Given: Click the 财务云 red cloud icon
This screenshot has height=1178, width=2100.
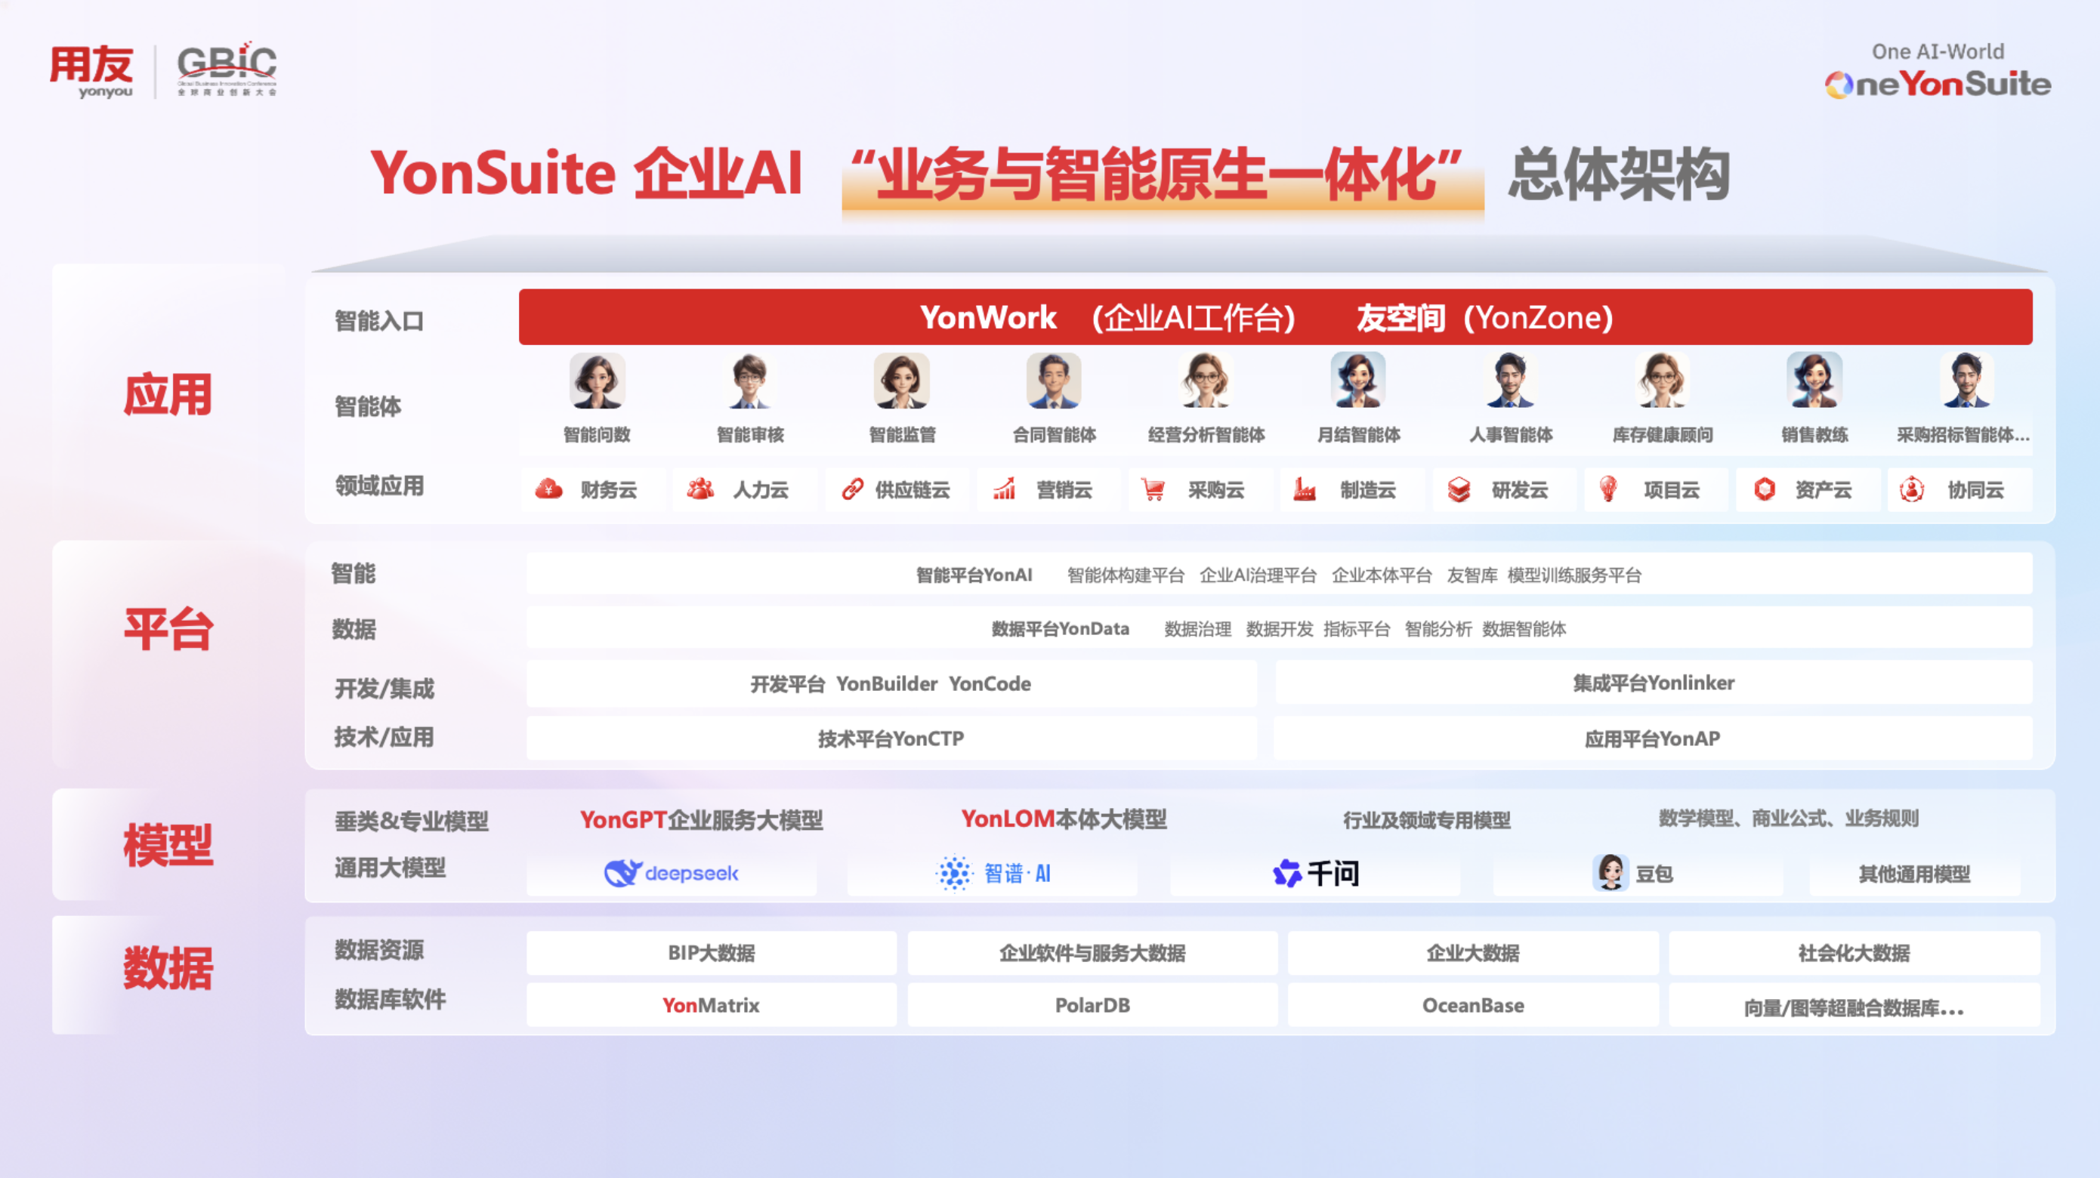Looking at the screenshot, I should pyautogui.click(x=548, y=489).
